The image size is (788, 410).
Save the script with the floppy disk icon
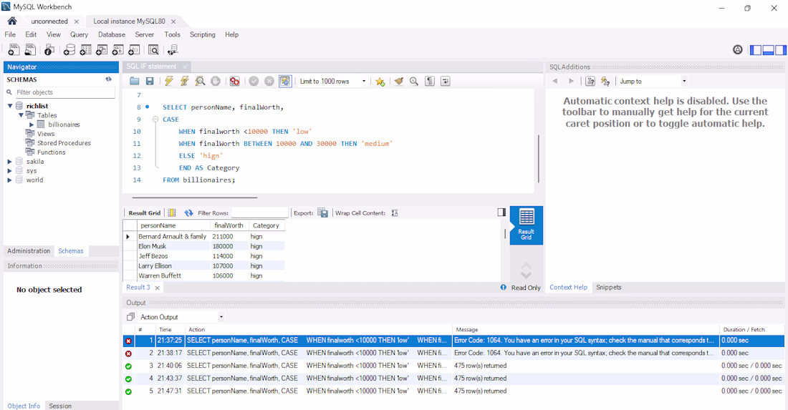[x=150, y=81]
